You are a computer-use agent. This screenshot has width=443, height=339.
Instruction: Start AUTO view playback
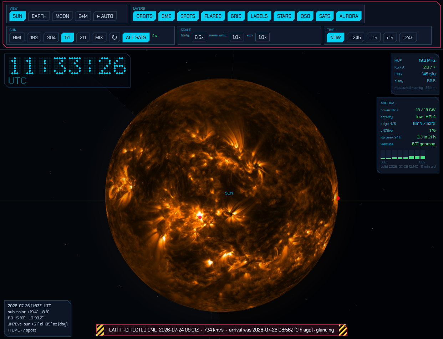(105, 16)
